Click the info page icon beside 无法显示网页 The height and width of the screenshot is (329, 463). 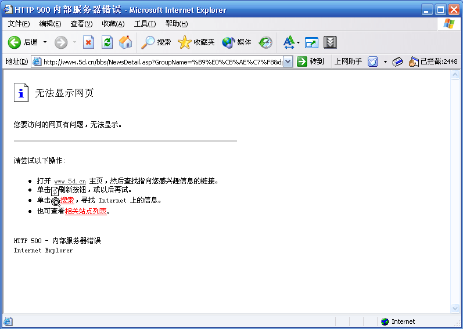(21, 93)
